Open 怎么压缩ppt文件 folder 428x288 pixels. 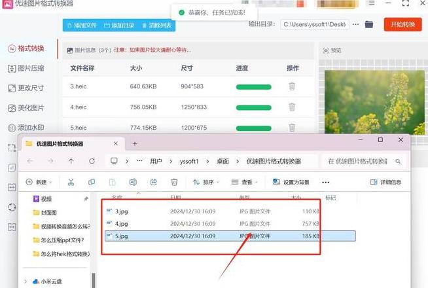[x=58, y=240]
